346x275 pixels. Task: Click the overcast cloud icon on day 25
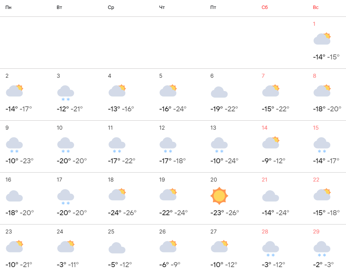pyautogui.click(x=117, y=248)
